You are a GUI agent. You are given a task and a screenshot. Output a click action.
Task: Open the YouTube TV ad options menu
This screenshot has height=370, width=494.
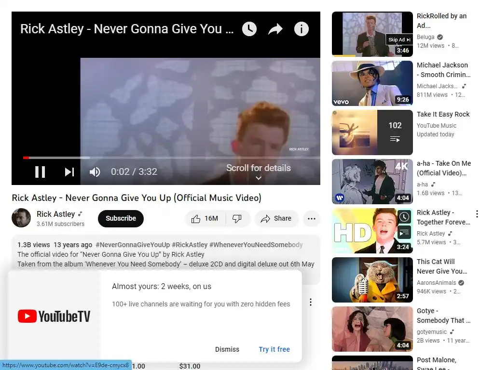311,302
